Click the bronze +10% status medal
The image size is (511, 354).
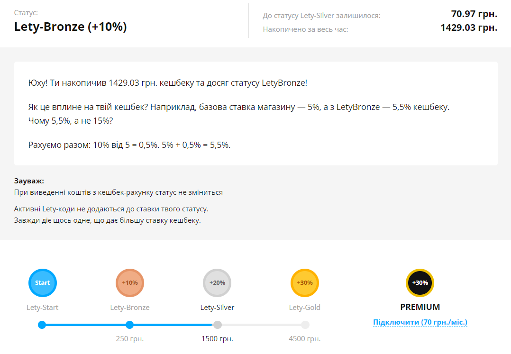pyautogui.click(x=129, y=282)
